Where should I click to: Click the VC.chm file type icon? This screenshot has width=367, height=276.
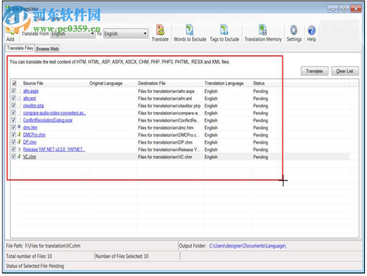[19, 156]
